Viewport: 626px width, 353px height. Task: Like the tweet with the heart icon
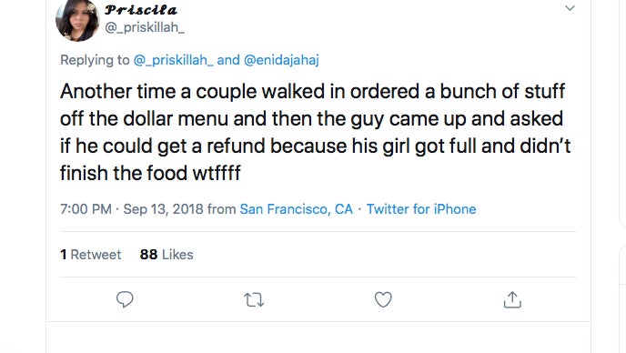click(383, 299)
